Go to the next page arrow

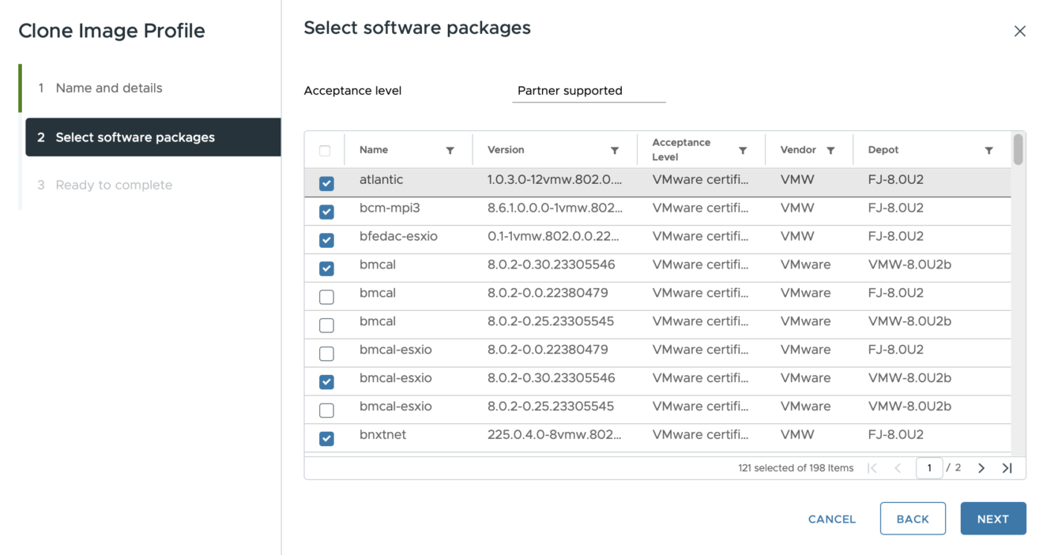tap(981, 468)
